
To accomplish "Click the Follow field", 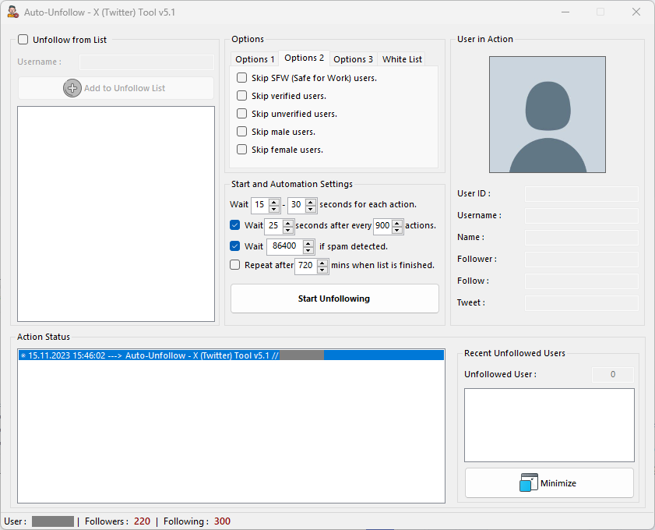I will [x=582, y=281].
